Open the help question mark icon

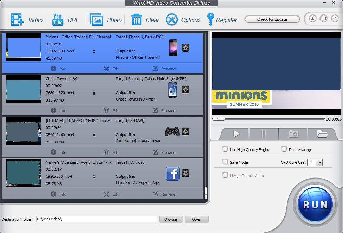point(335,19)
